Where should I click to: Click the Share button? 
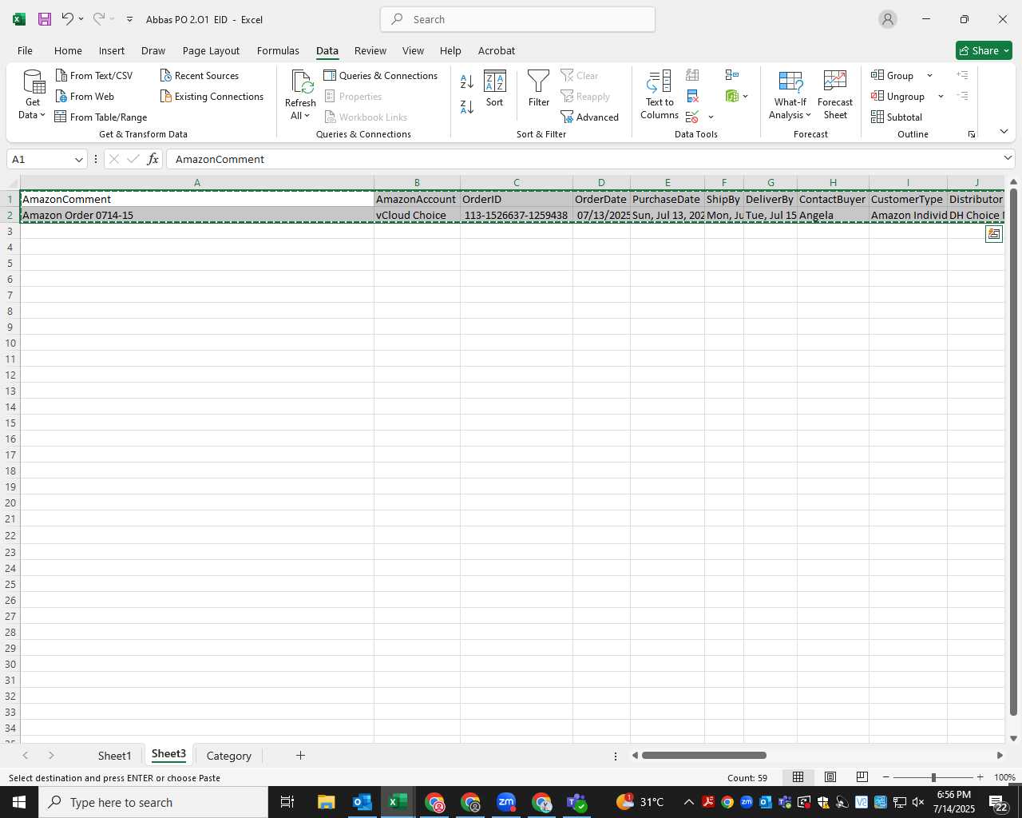984,50
